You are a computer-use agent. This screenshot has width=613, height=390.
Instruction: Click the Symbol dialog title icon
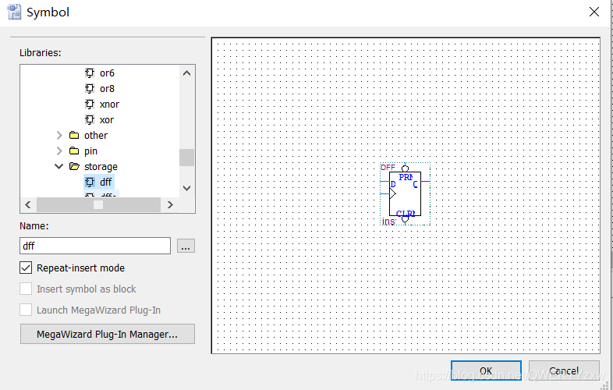tap(15, 12)
